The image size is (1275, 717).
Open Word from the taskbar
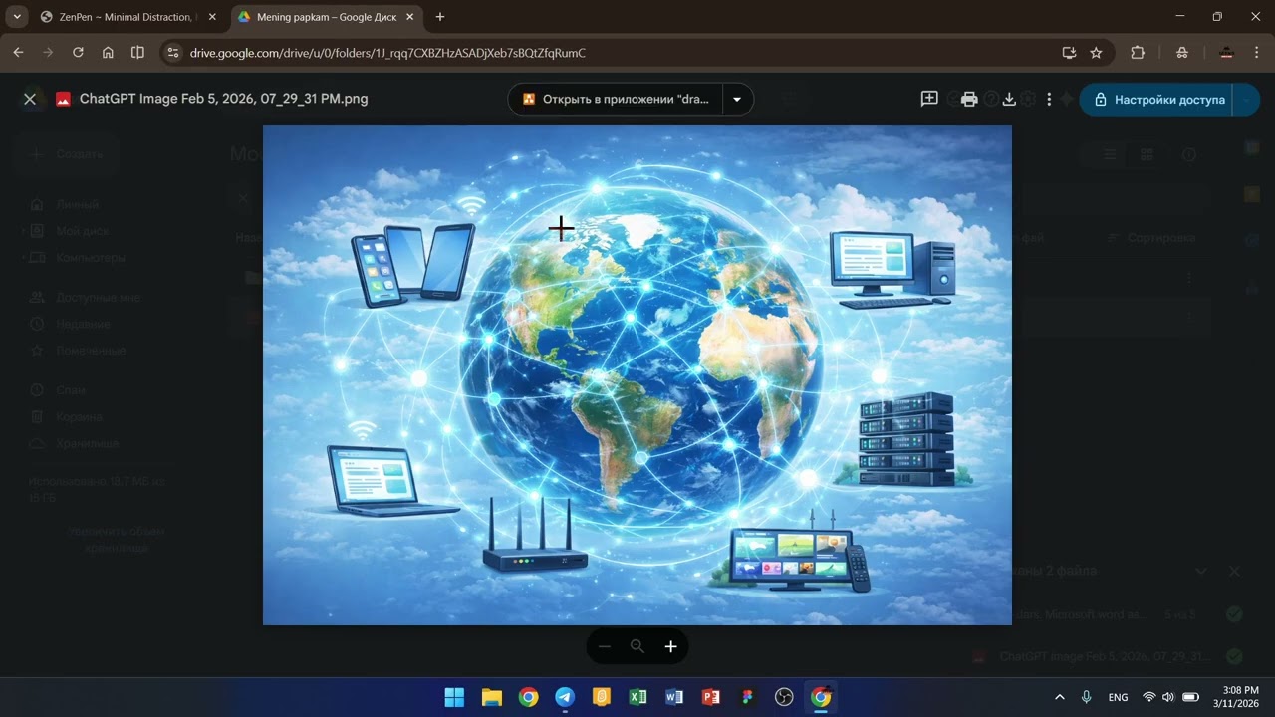[x=674, y=697]
